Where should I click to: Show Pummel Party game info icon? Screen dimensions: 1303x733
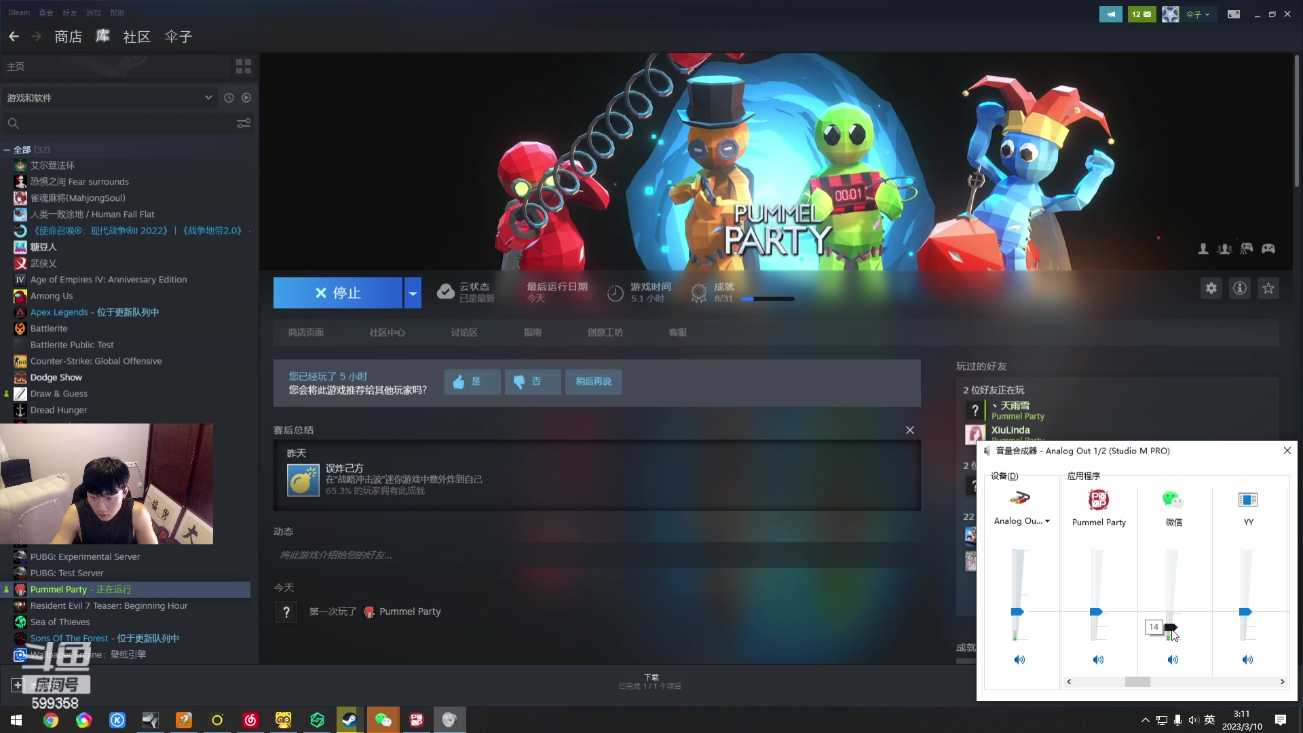(x=1240, y=288)
